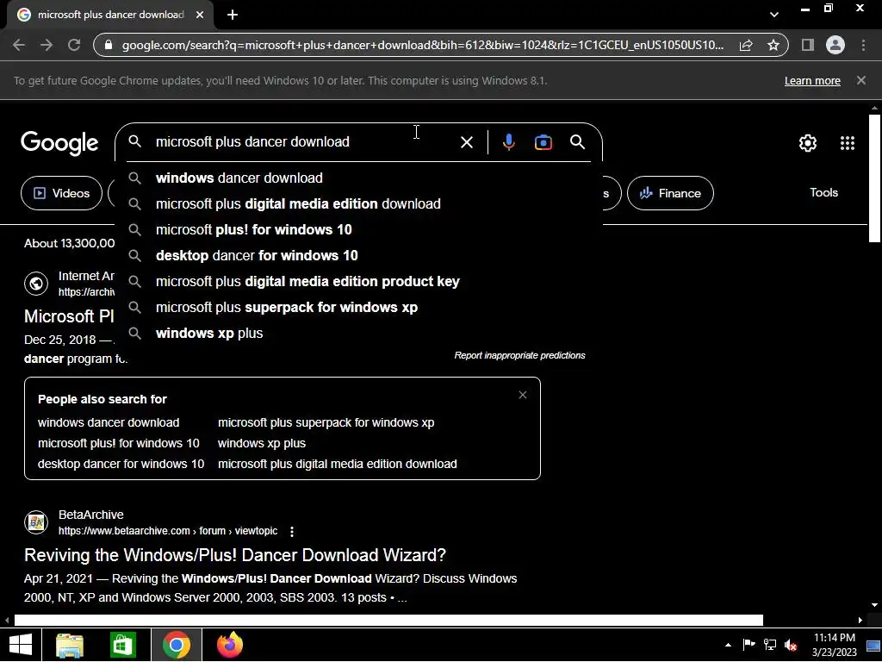
Task: Open search Tools options
Action: point(823,192)
